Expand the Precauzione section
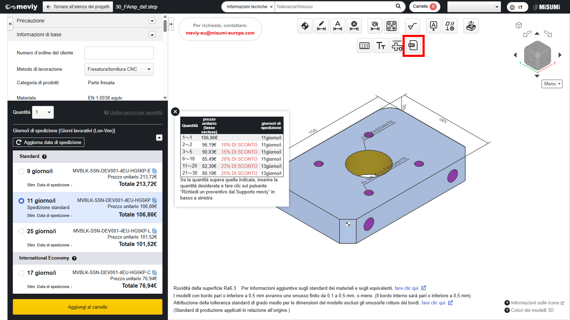The width and height of the screenshot is (570, 320). tap(152, 21)
